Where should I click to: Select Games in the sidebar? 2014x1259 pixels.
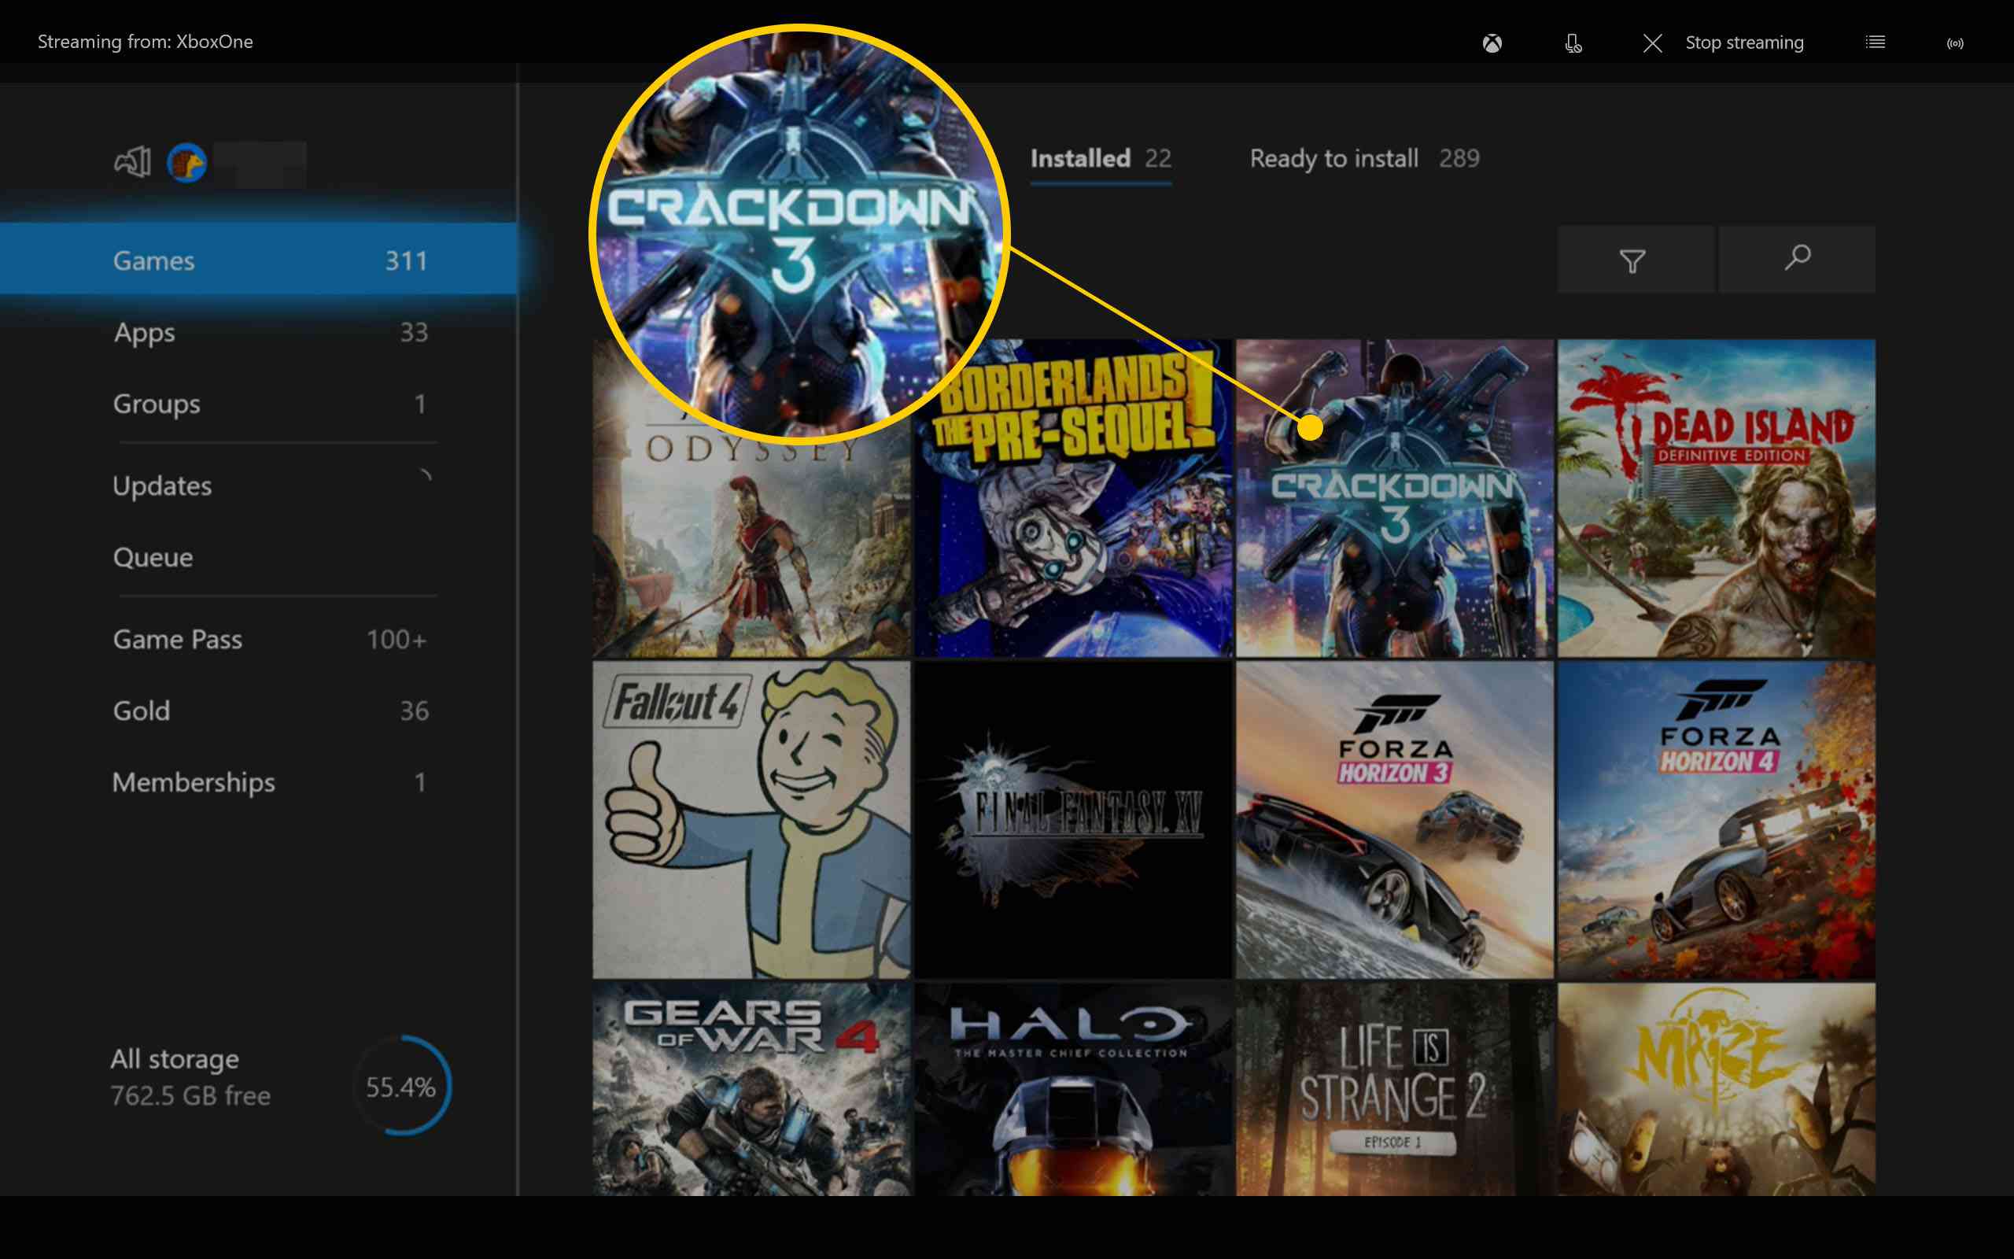pos(258,259)
